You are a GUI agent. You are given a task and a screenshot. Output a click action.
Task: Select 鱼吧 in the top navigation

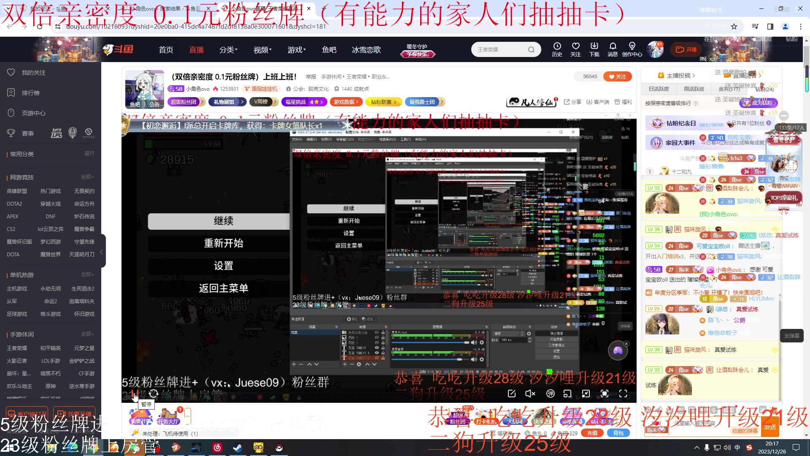pos(329,49)
